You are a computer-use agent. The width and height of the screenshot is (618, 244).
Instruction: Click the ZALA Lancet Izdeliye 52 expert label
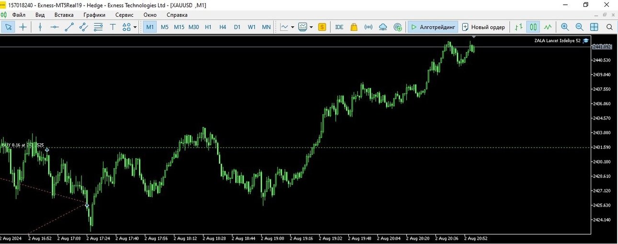click(x=558, y=41)
